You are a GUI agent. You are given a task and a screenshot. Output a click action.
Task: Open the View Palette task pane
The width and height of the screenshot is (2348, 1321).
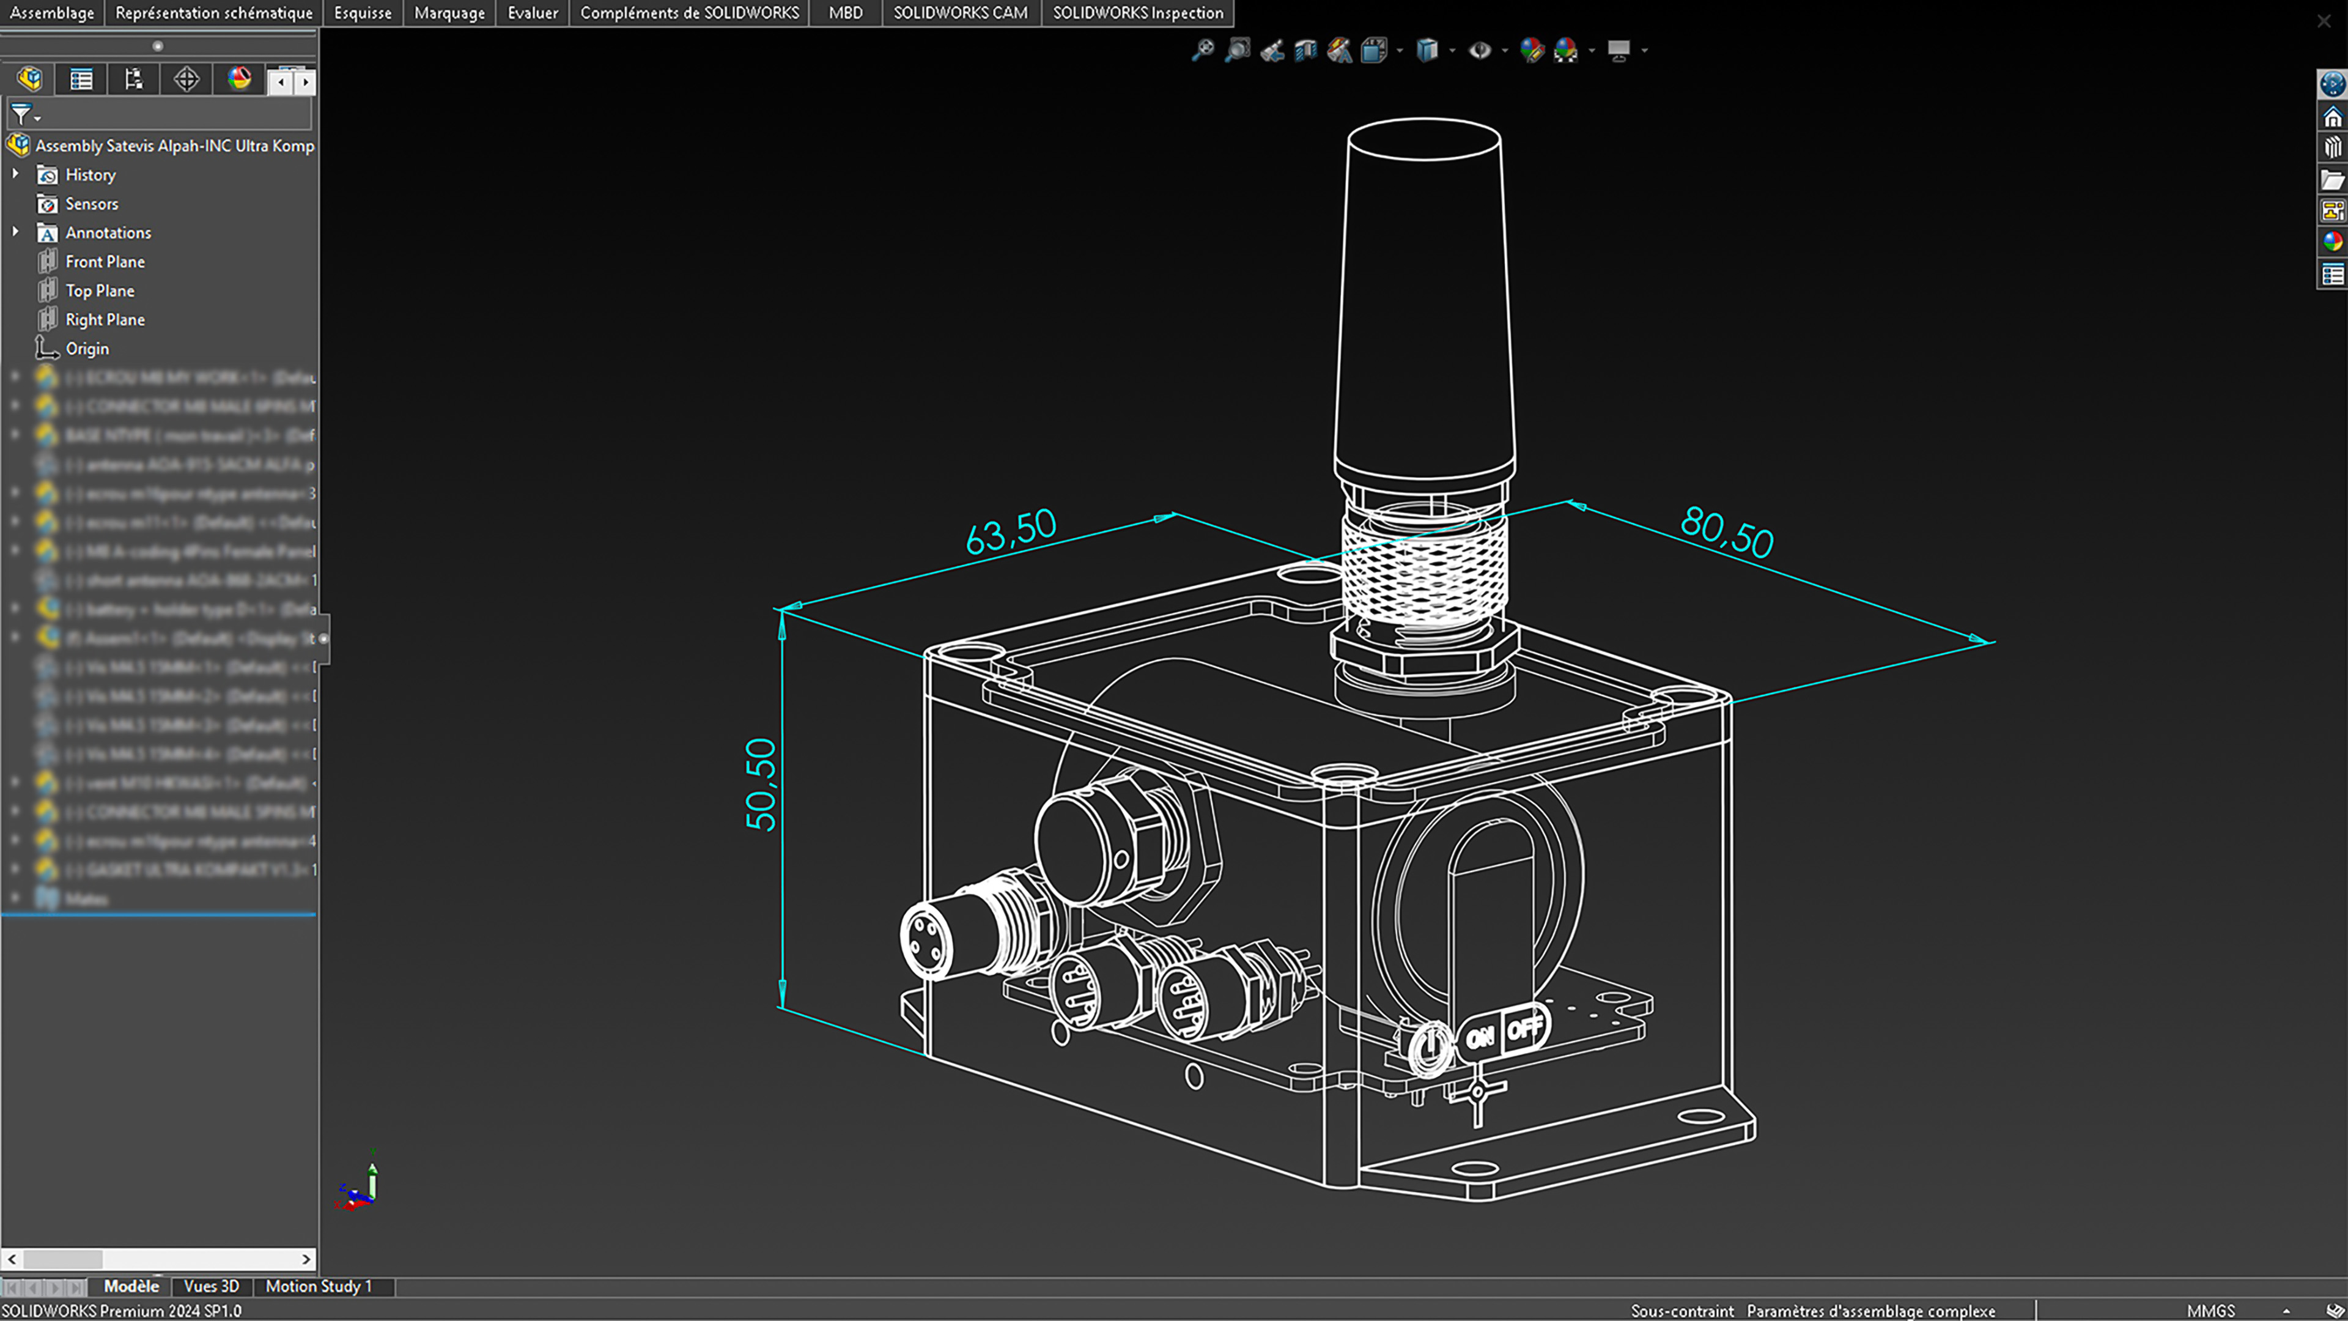(2333, 210)
